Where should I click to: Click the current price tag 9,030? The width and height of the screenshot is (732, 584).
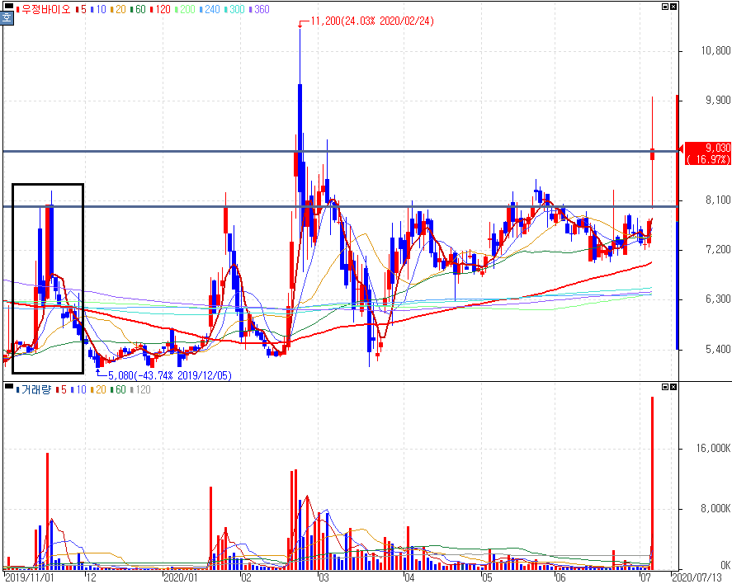point(708,148)
